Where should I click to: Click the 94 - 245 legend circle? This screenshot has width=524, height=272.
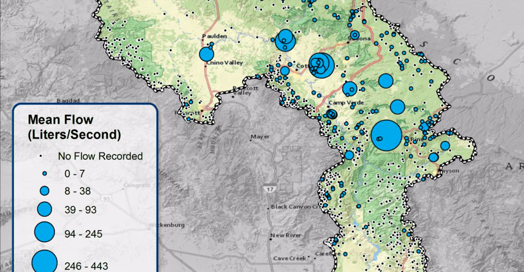point(44,232)
